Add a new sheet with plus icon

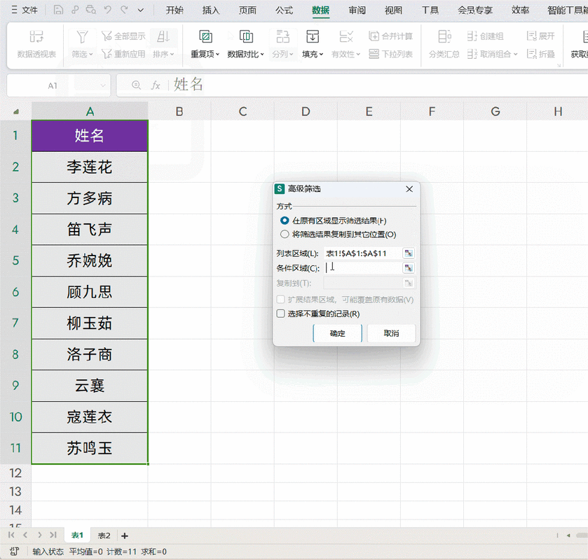pyautogui.click(x=125, y=535)
